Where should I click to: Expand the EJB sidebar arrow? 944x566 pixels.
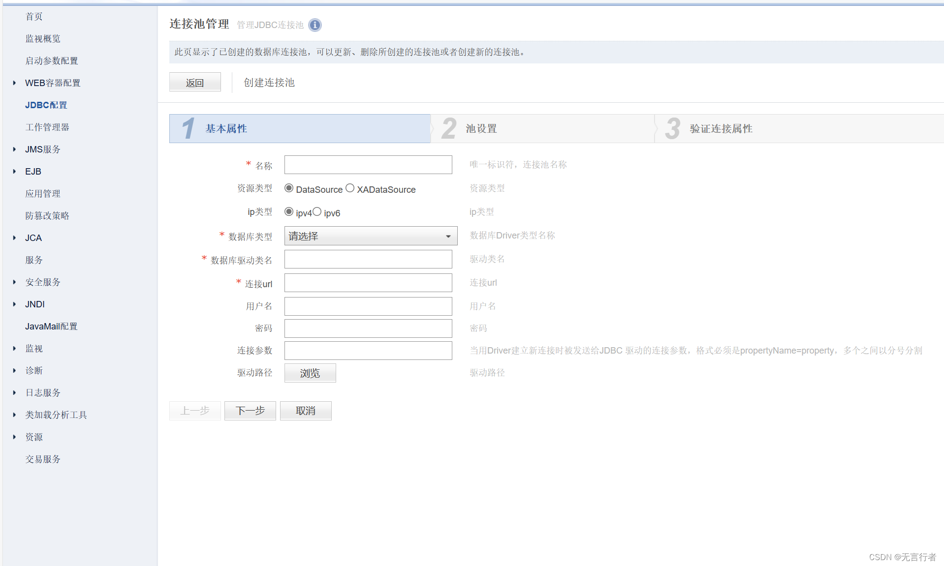coord(14,172)
